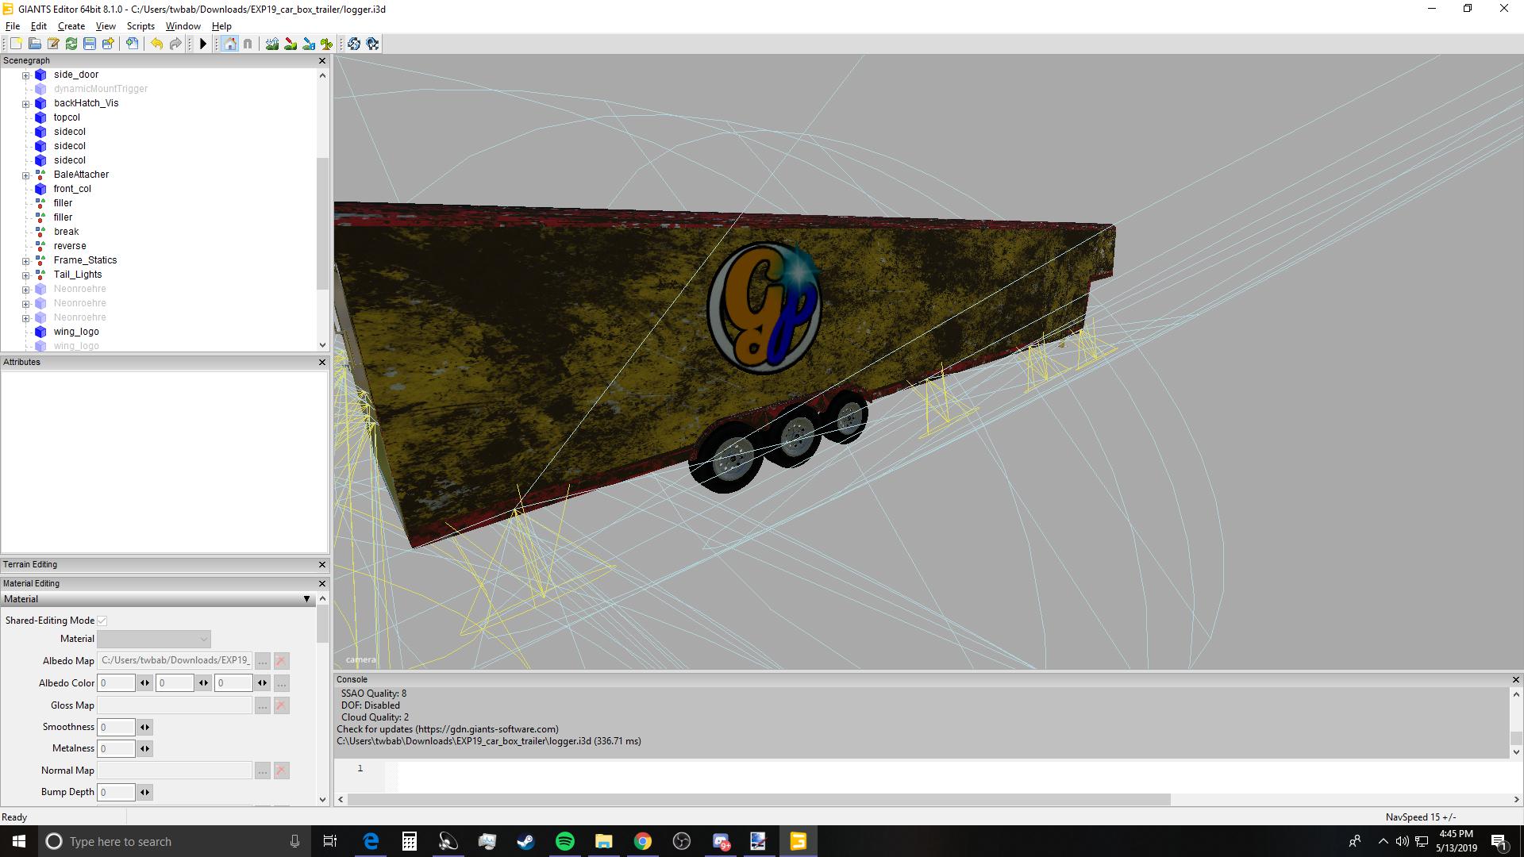Select the terrain sculpt mode icon
Viewport: 1524px width, 857px height.
(272, 44)
